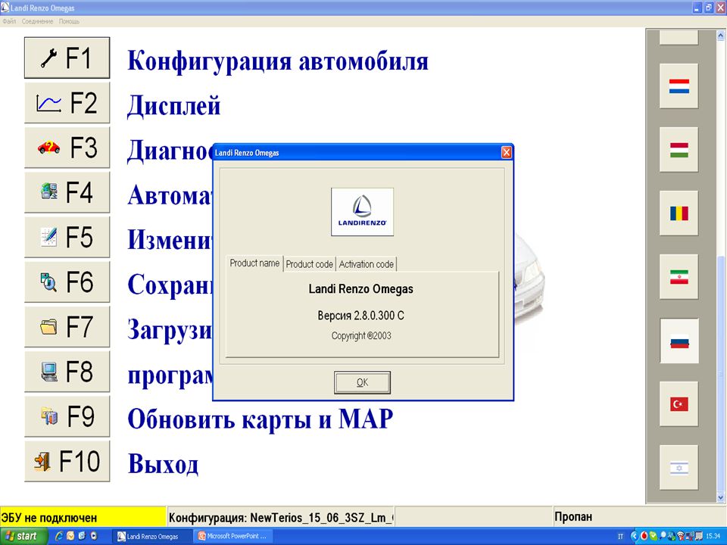Start F4 auto-calibration button

[x=67, y=192]
